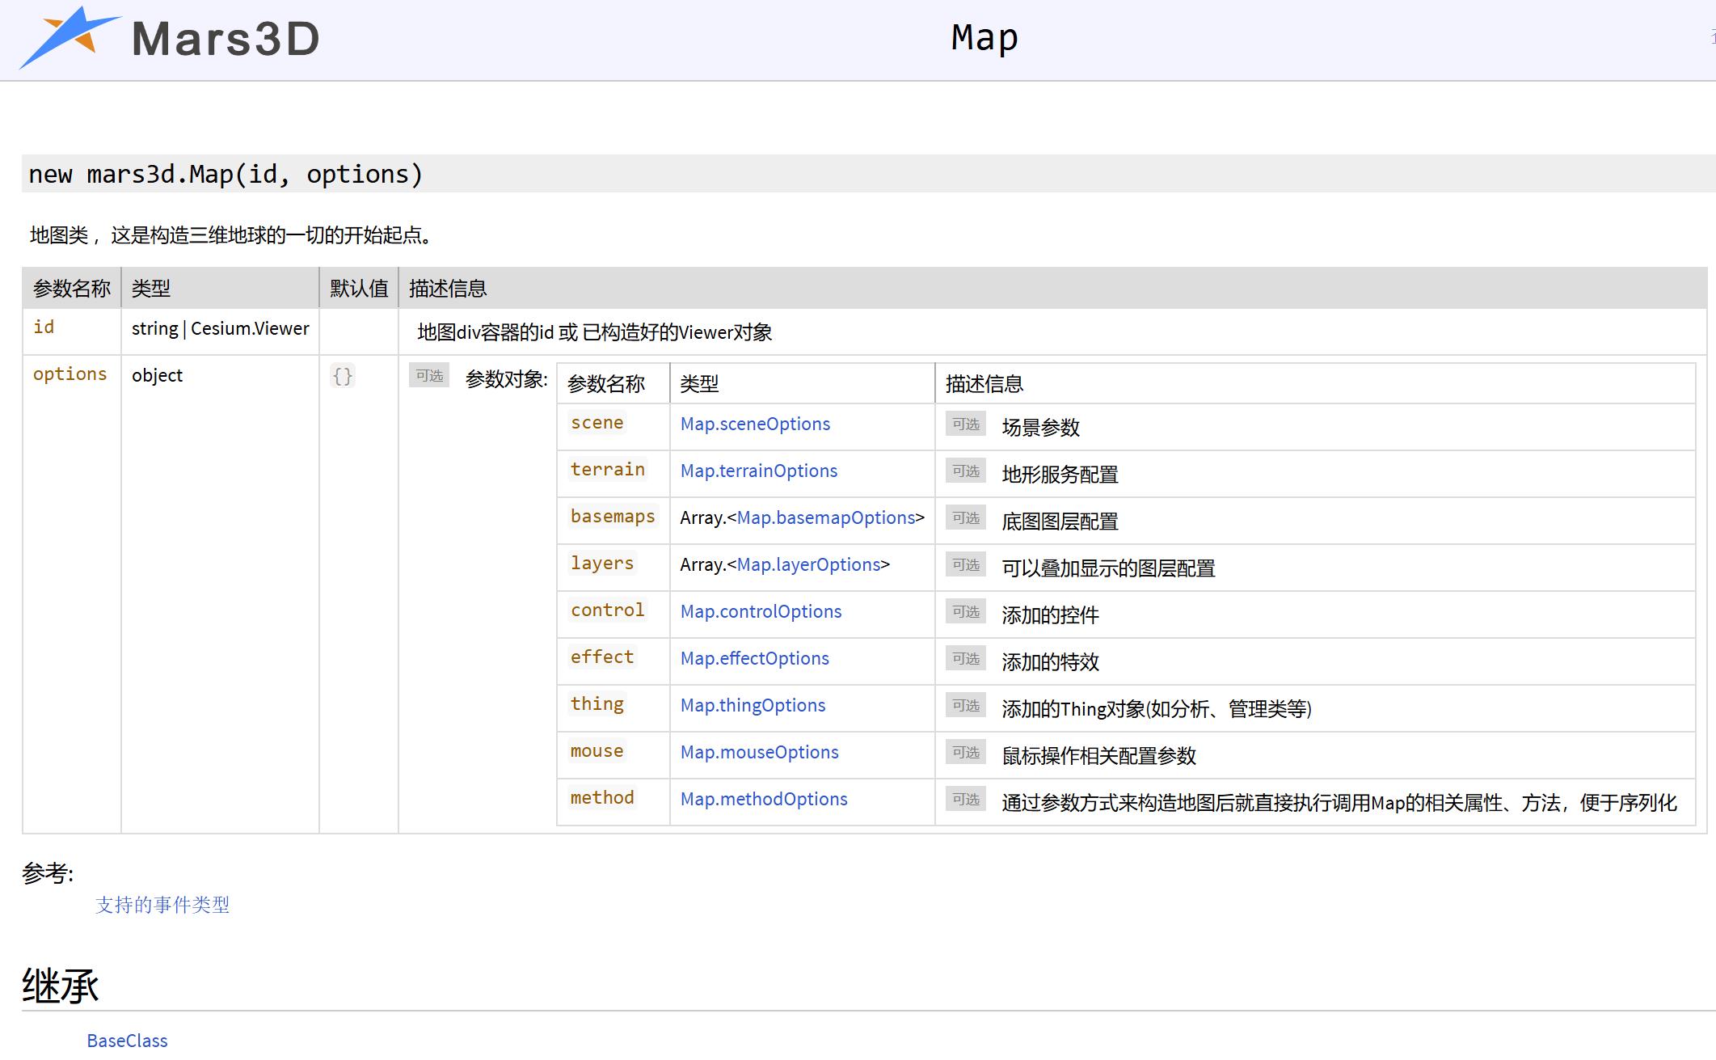
Task: Open the Map.thingOptions link
Action: (753, 705)
